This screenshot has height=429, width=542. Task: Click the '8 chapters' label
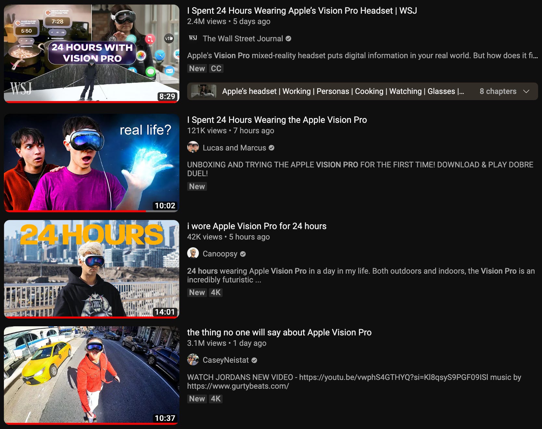[x=498, y=91]
